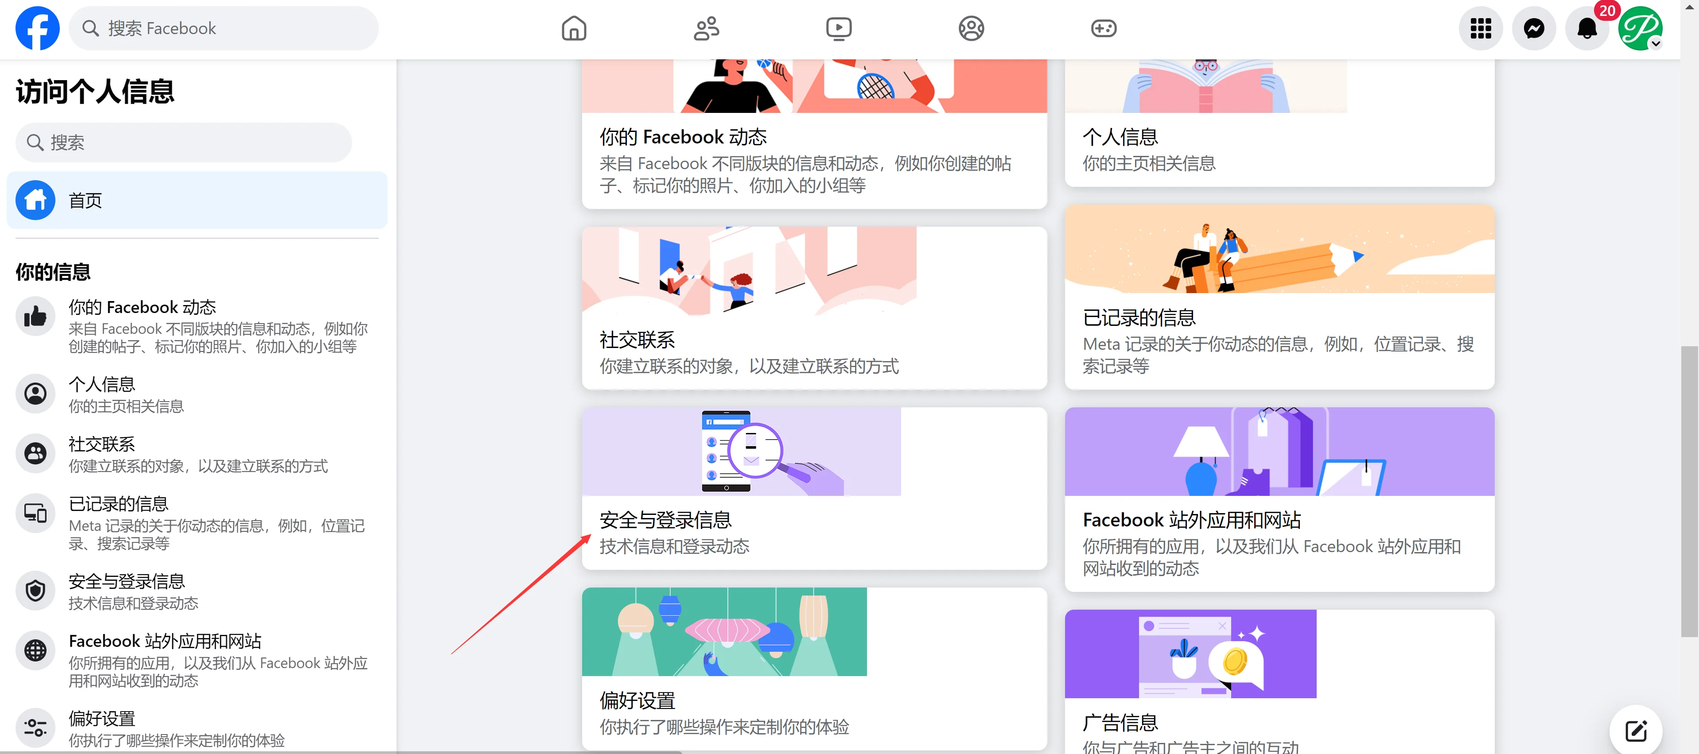Click the profile icon beside 个人信息
Screen dimensions: 1699x754
35,394
